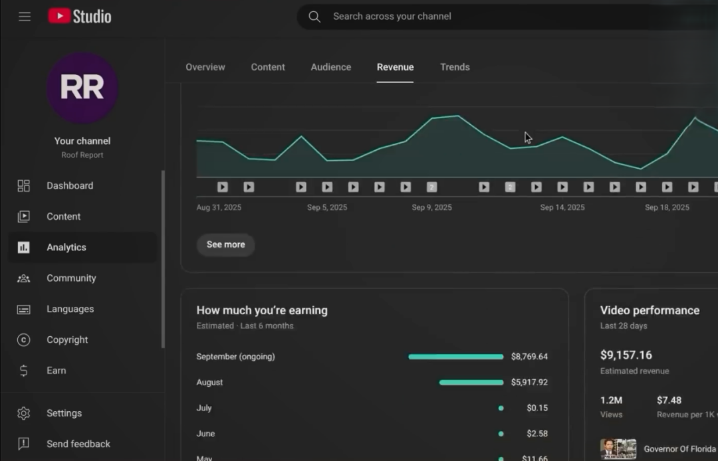Image resolution: width=718 pixels, height=461 pixels.
Task: Click the search magnifier icon
Action: 314,17
